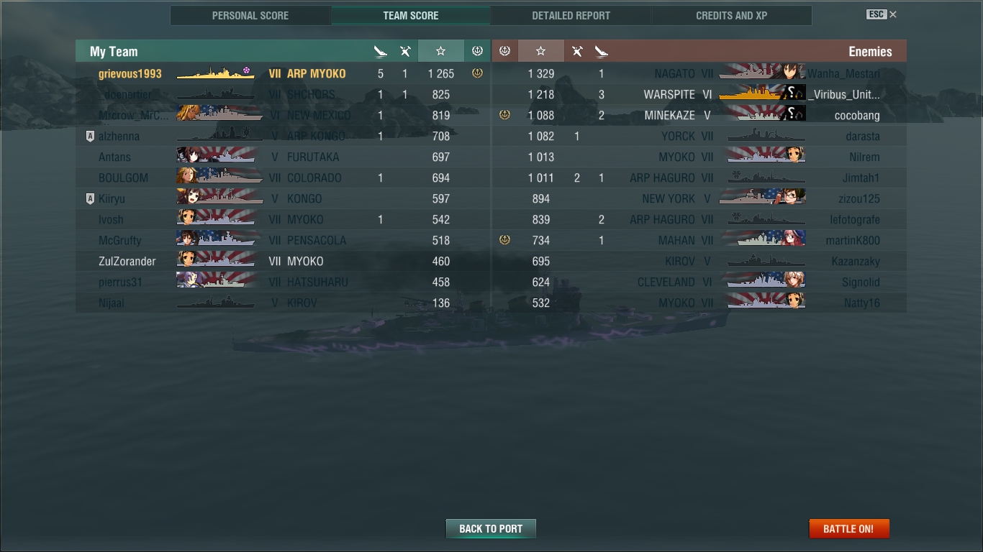
Task: Click Enemies achievements medal column icon
Action: [504, 51]
